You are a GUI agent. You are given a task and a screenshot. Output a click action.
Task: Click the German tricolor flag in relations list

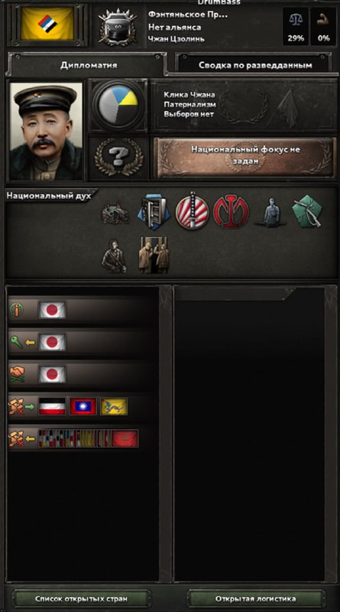point(52,406)
